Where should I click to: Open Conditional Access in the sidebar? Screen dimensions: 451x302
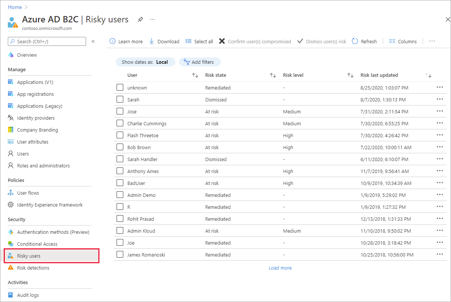[x=37, y=244]
